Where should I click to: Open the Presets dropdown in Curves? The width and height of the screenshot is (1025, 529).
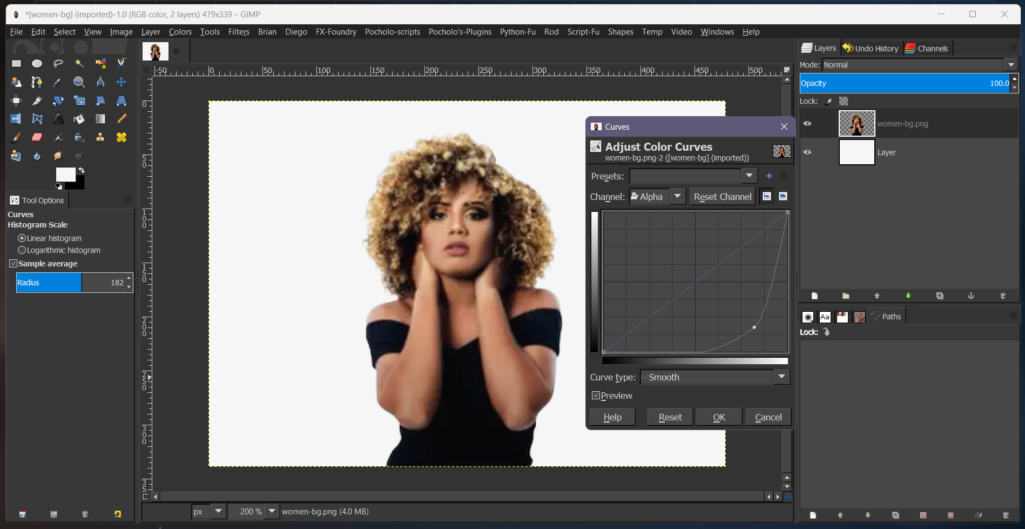pos(748,176)
